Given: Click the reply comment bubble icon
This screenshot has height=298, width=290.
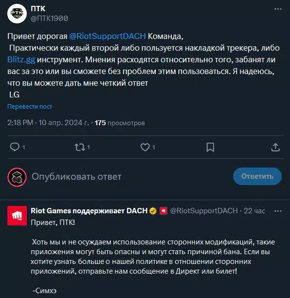Looking at the screenshot, I should pyautogui.click(x=15, y=147).
